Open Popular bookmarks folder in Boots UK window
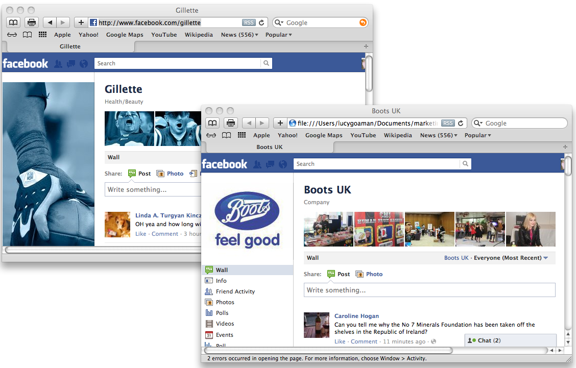 pyautogui.click(x=477, y=135)
